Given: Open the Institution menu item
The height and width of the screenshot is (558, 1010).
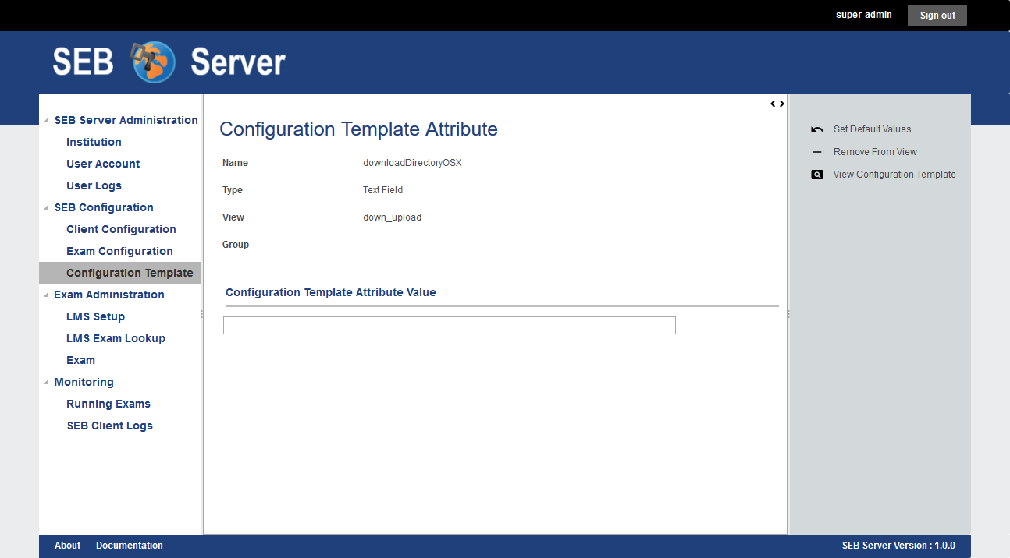Looking at the screenshot, I should pos(94,142).
